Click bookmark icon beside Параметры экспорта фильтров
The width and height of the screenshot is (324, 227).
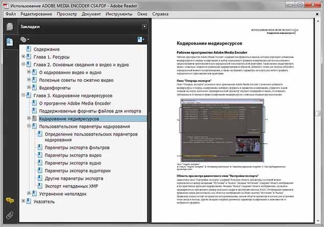tap(40, 147)
